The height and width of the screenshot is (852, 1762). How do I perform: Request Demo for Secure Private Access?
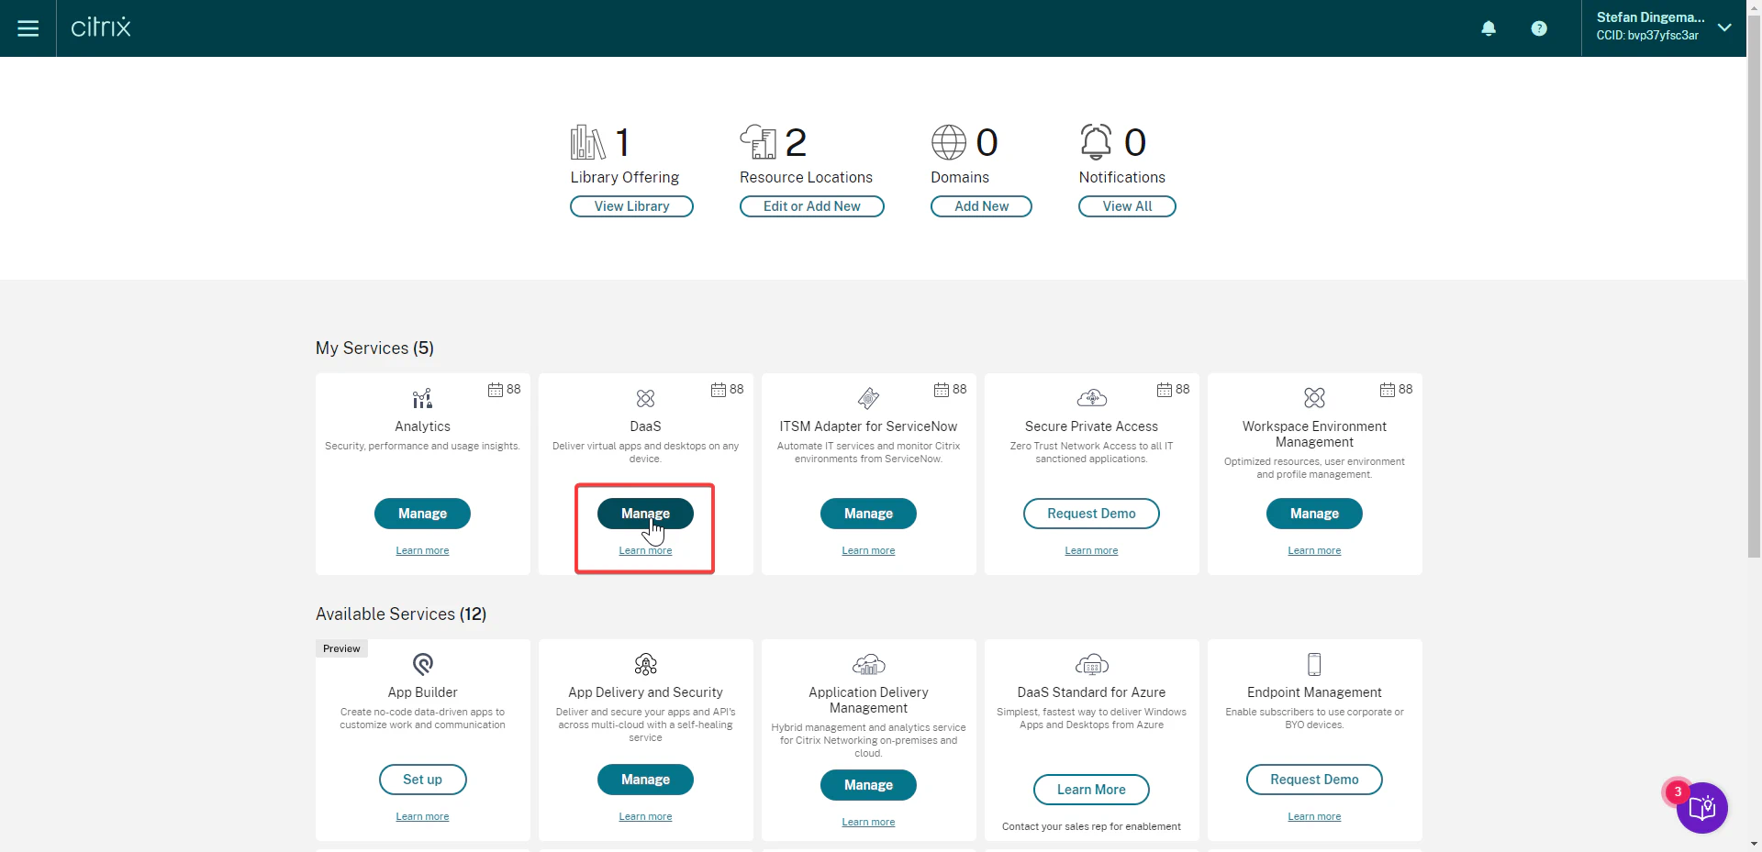(1091, 514)
